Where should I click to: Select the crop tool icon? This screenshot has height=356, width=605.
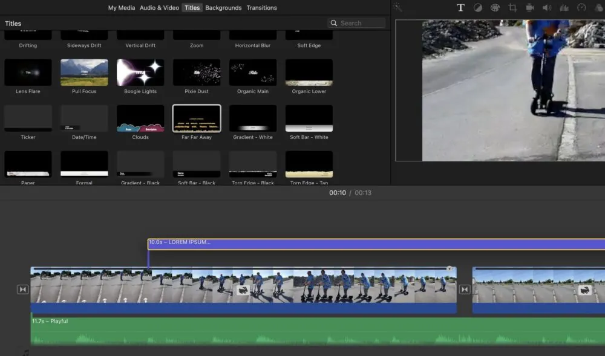(x=512, y=8)
